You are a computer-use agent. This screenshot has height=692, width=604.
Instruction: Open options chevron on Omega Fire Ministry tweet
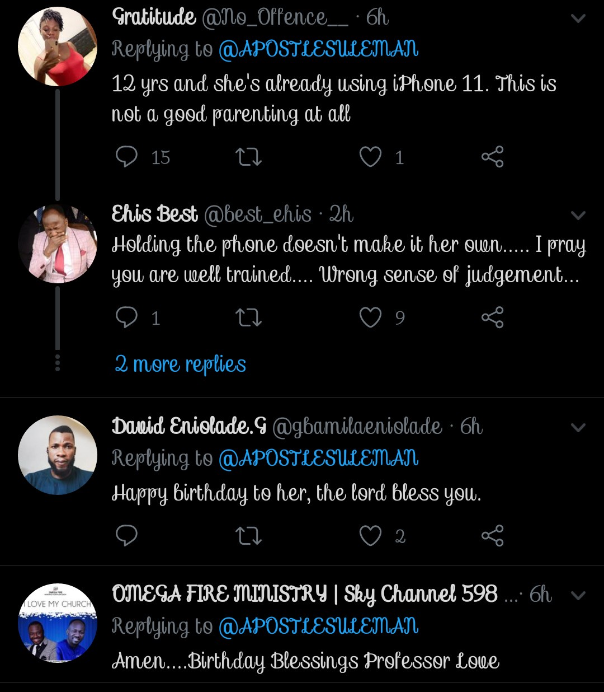pyautogui.click(x=578, y=595)
